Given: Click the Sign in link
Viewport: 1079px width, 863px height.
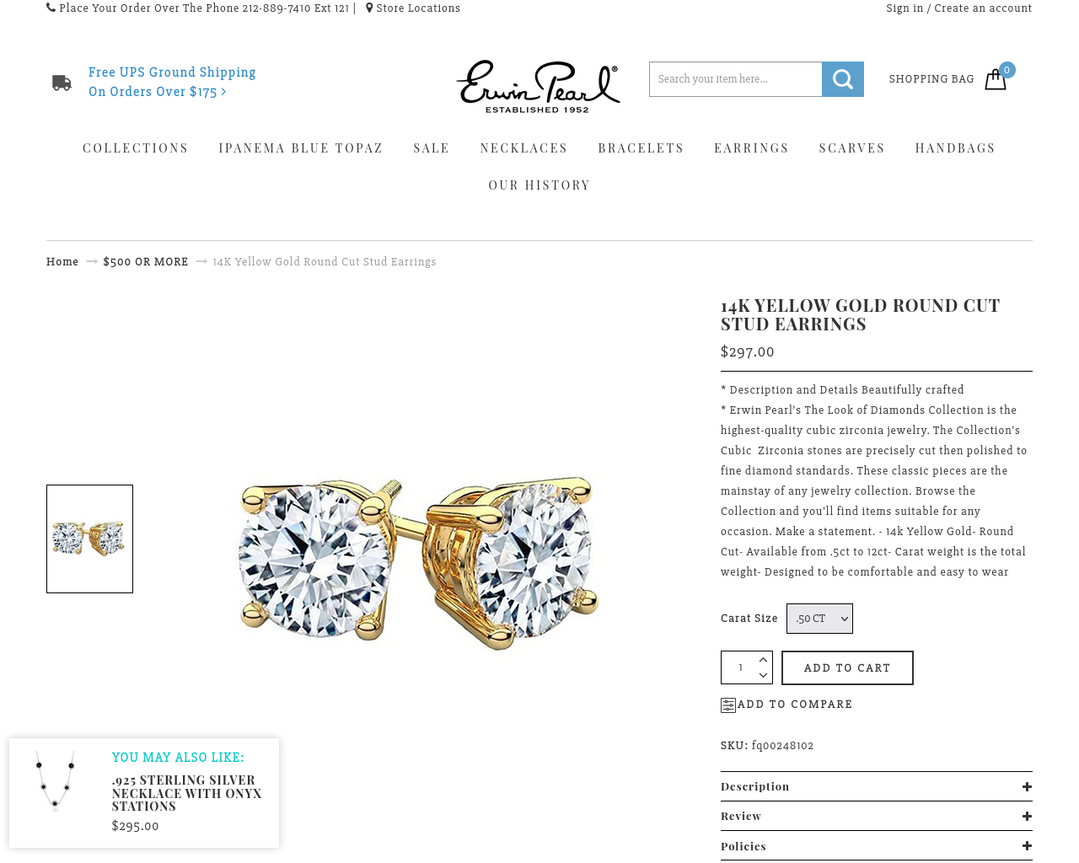Looking at the screenshot, I should (905, 8).
